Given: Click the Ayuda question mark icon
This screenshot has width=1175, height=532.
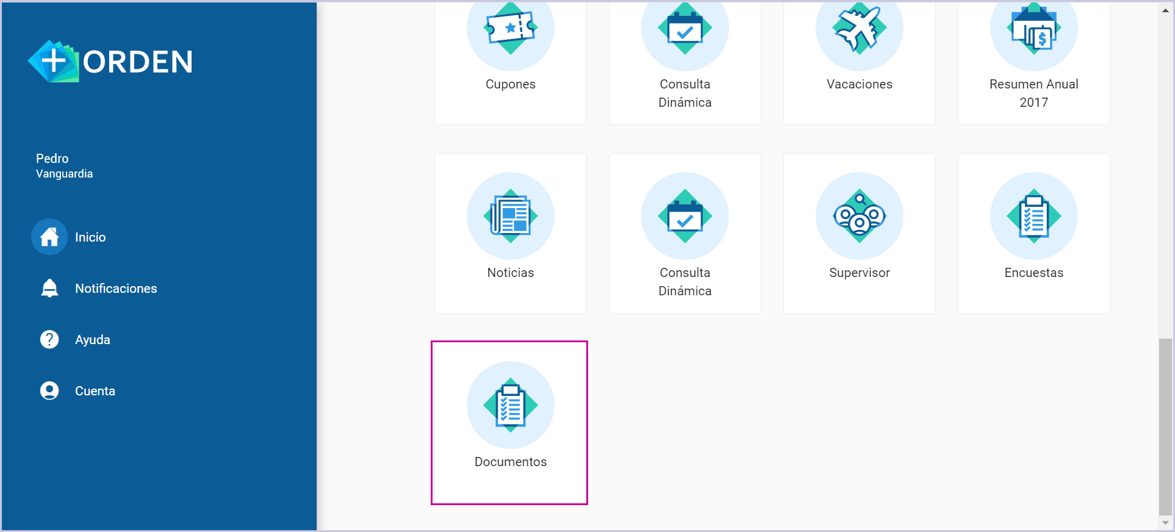Looking at the screenshot, I should point(49,339).
